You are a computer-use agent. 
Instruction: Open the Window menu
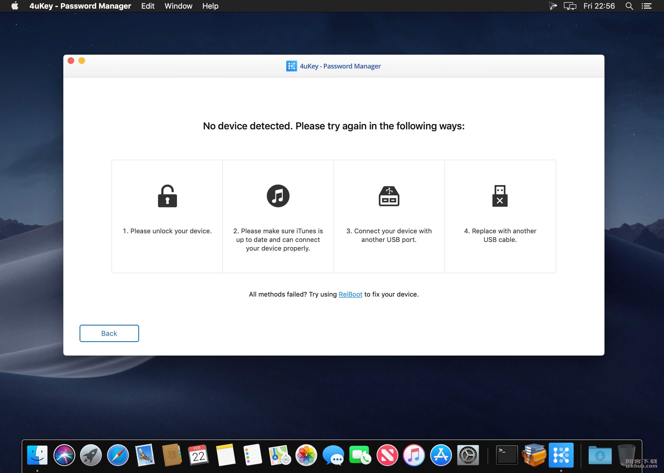point(178,6)
